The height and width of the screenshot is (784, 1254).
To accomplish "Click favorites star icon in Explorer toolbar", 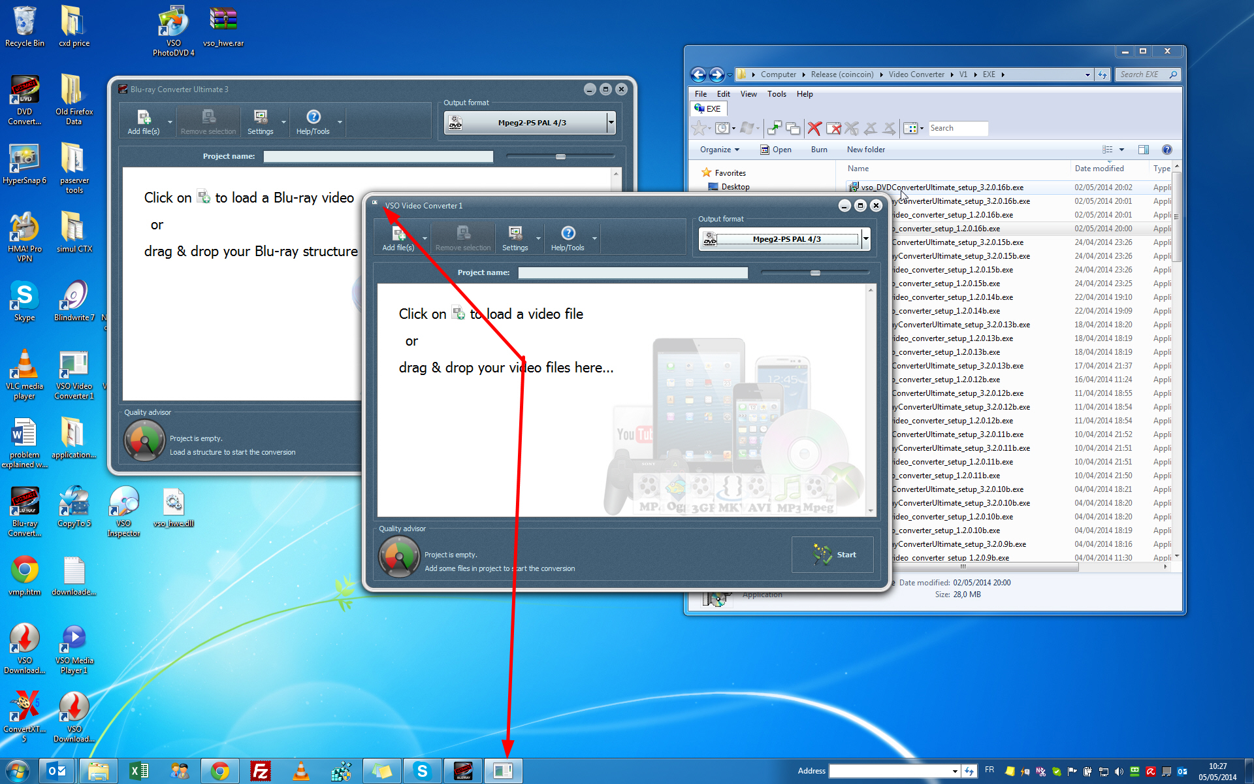I will click(699, 128).
